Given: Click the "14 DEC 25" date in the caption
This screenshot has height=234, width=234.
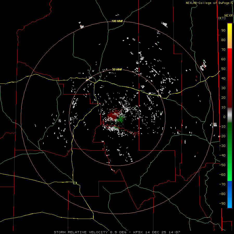Looking at the screenshot, I should point(156,232).
